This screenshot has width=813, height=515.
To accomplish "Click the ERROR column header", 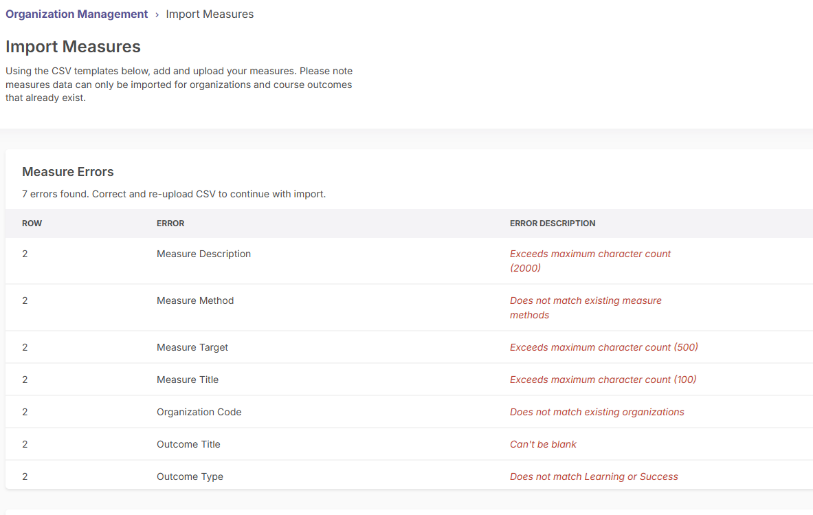I will (170, 223).
